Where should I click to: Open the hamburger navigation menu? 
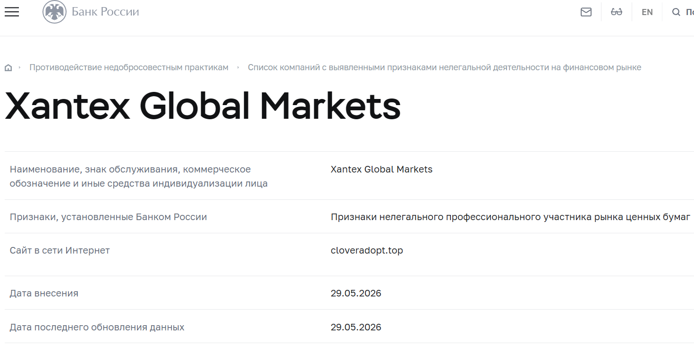pyautogui.click(x=12, y=12)
